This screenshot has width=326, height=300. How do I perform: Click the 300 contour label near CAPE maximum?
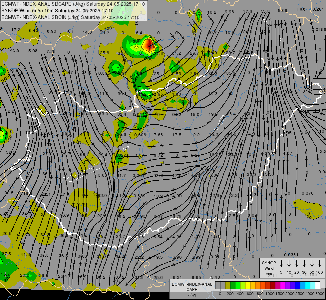[x=137, y=41]
